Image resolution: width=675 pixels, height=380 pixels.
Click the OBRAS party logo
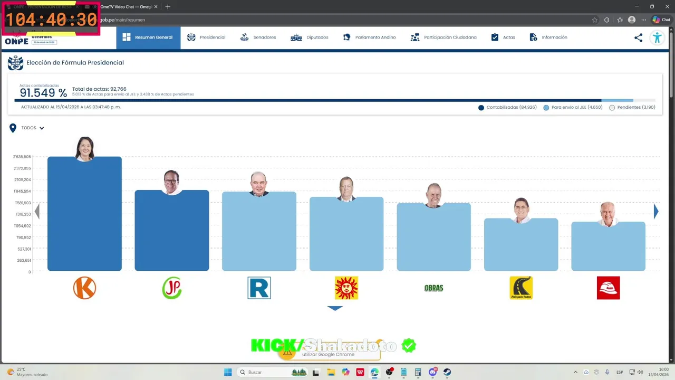click(x=433, y=288)
